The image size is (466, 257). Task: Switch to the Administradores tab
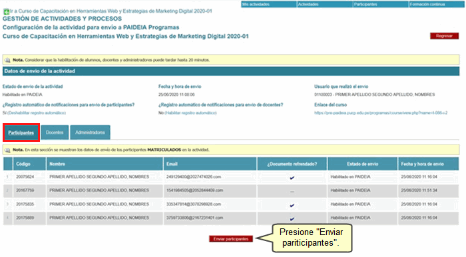(90, 132)
